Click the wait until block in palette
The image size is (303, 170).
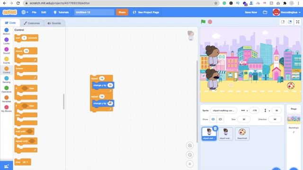point(24,131)
